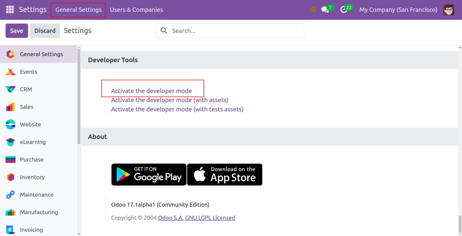Click the Events app icon
The width and height of the screenshot is (462, 236).
pyautogui.click(x=11, y=72)
